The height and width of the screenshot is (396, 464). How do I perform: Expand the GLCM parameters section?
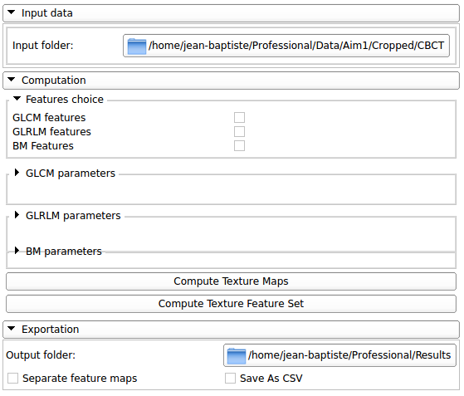(x=17, y=173)
